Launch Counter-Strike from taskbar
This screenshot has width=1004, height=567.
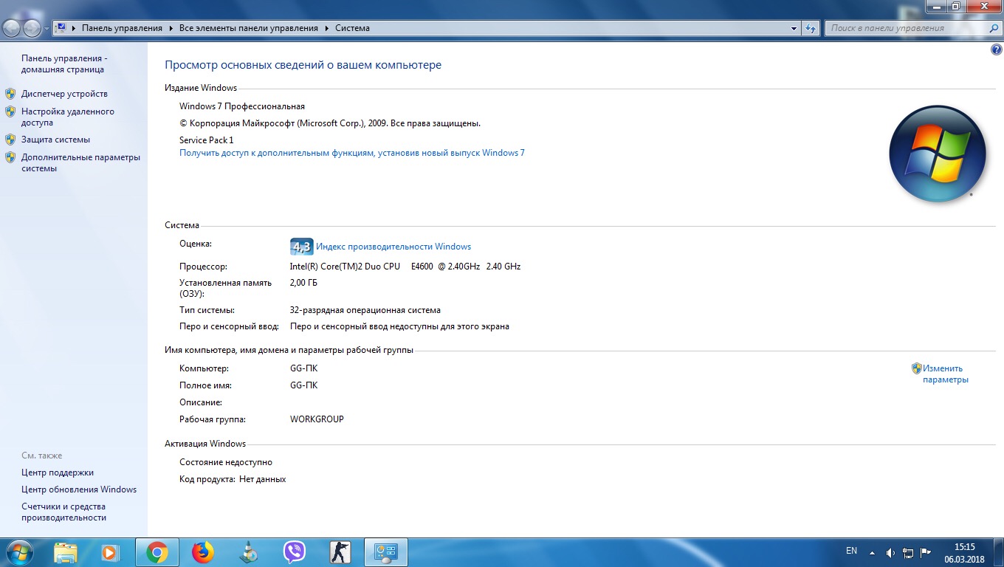tap(340, 552)
